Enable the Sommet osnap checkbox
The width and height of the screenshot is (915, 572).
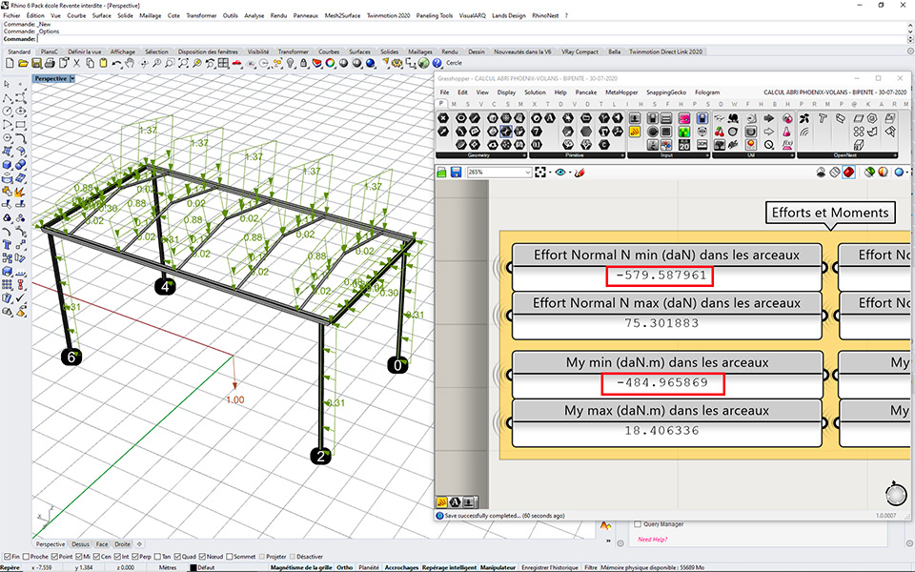(x=230, y=557)
